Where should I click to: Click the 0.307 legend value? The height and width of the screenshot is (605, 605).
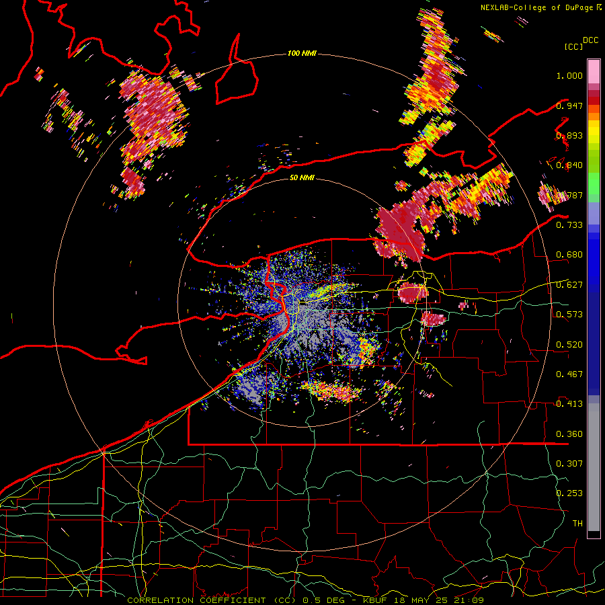569,464
